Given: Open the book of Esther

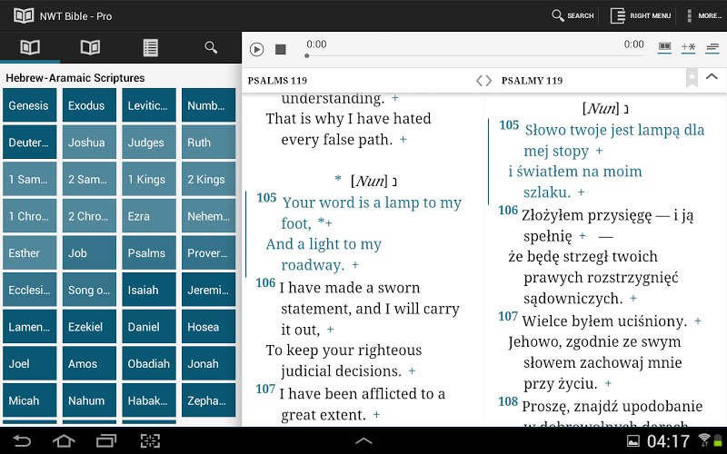Looking at the screenshot, I should click(x=30, y=253).
